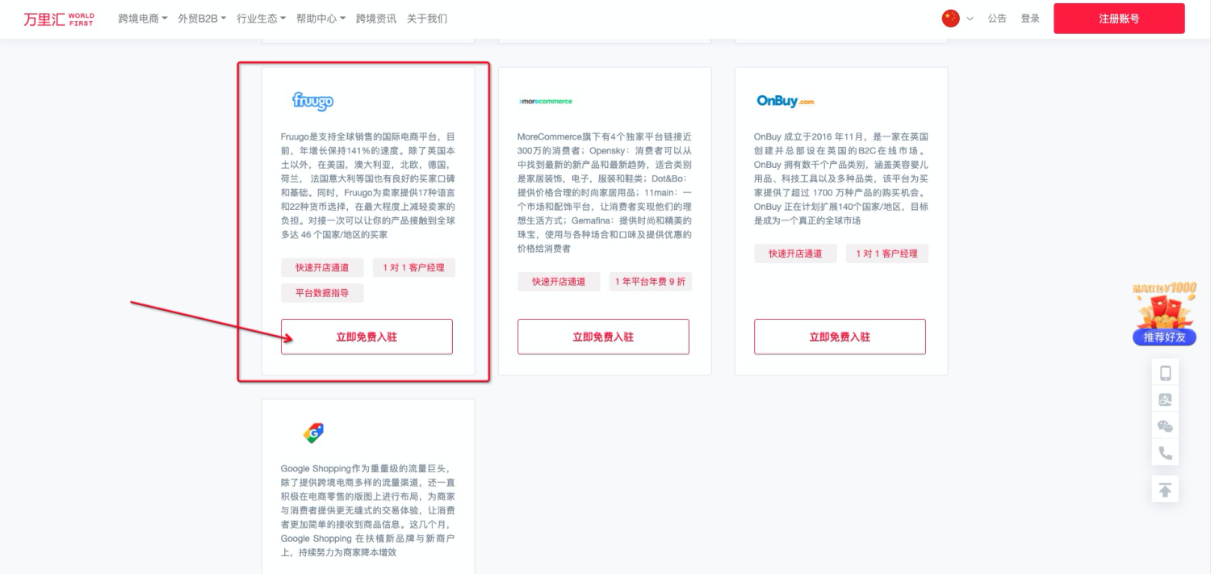Image resolution: width=1211 pixels, height=574 pixels.
Task: Click the 登录 link
Action: click(x=1030, y=18)
